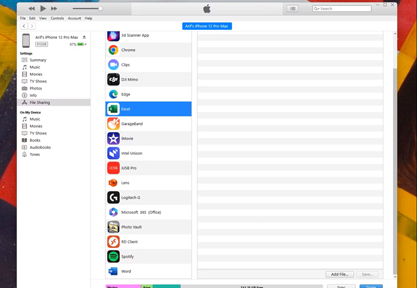
Task: Eject Arif's iPhone 12 Pro Max
Action: click(x=84, y=37)
